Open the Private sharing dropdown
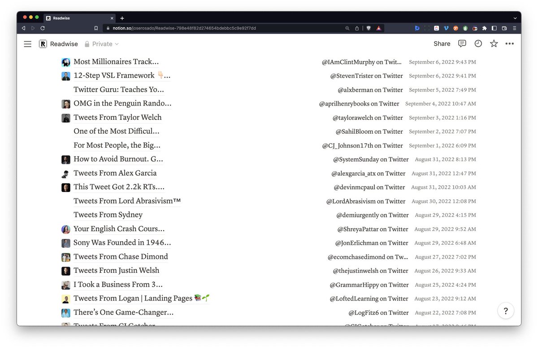 pyautogui.click(x=102, y=44)
